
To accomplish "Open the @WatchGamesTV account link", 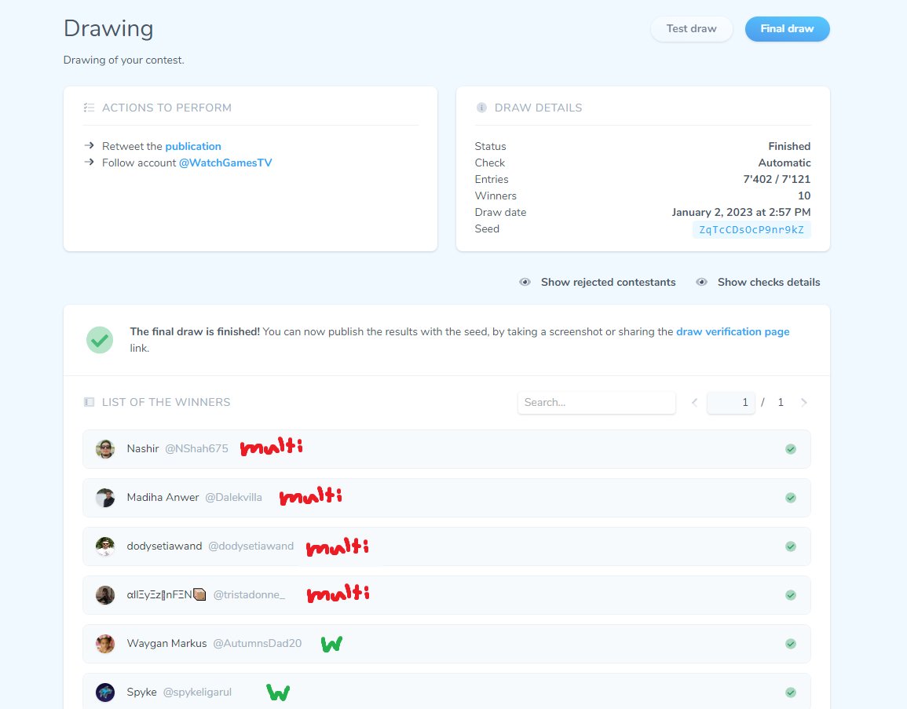I will 225,163.
